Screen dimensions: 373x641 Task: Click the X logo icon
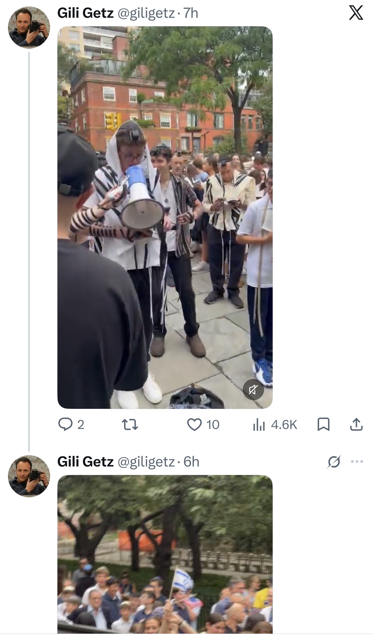pyautogui.click(x=356, y=13)
